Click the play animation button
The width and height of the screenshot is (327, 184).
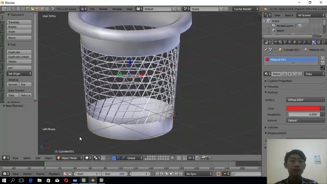pos(171,174)
